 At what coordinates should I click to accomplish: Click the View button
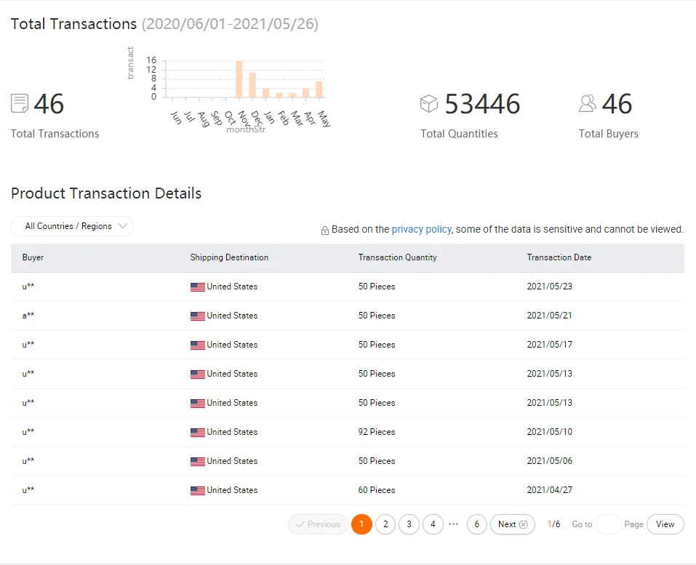tap(665, 524)
